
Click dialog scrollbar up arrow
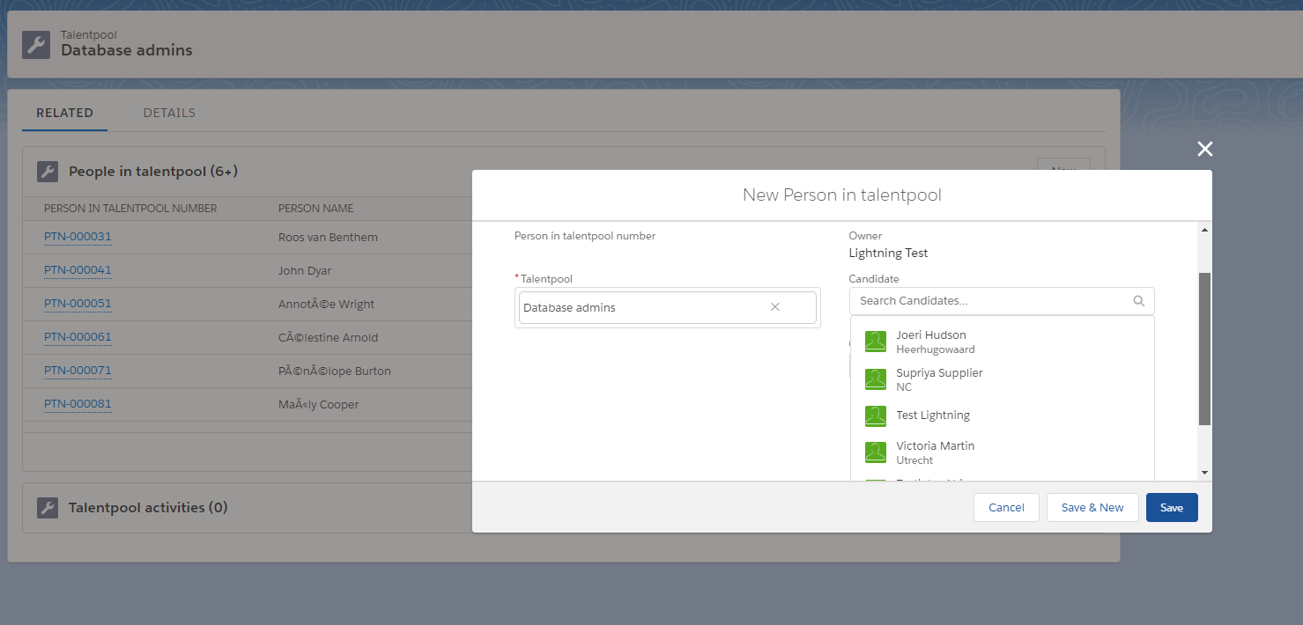[1204, 231]
